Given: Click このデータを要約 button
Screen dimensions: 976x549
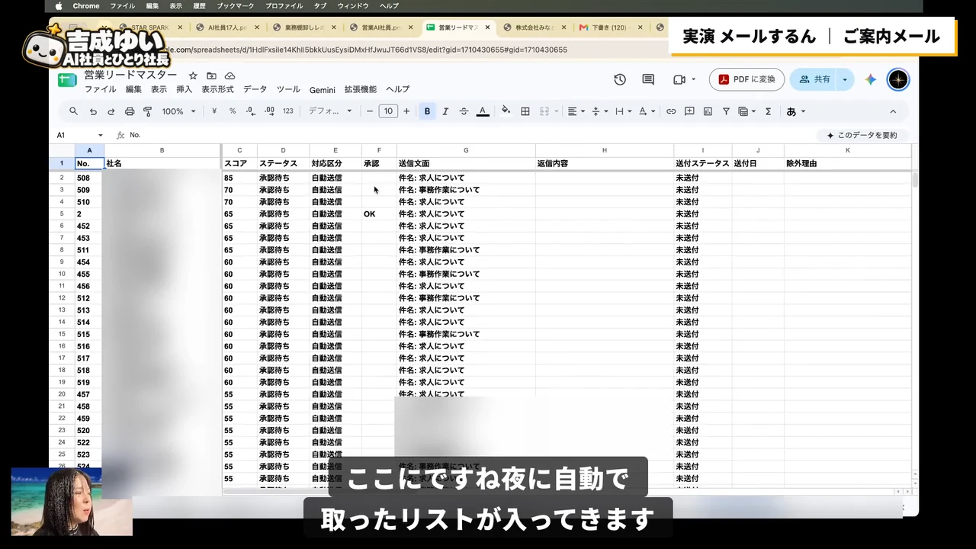Looking at the screenshot, I should coord(862,135).
